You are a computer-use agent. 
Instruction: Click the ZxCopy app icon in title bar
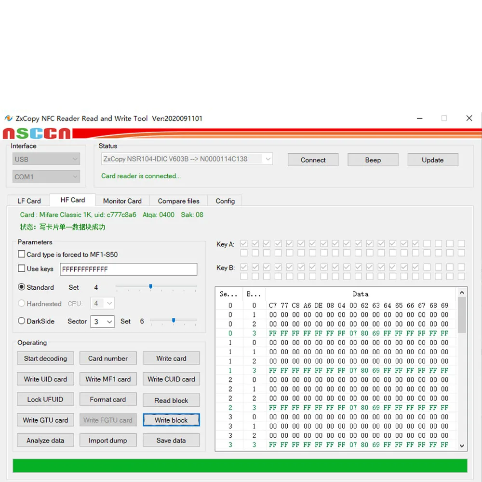click(x=9, y=118)
